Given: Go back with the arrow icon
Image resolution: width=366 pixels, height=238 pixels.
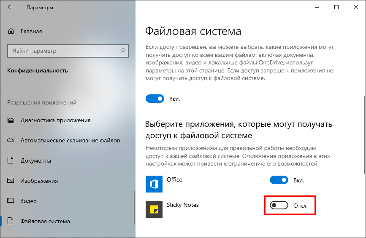Looking at the screenshot, I should [11, 7].
